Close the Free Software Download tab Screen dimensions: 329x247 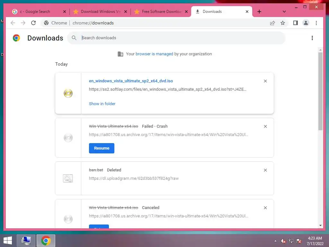pos(186,12)
